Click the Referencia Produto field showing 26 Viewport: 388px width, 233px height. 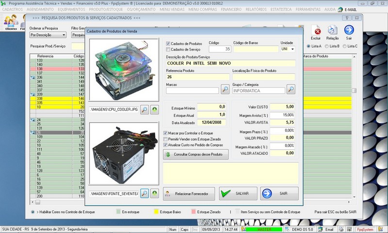198,77
